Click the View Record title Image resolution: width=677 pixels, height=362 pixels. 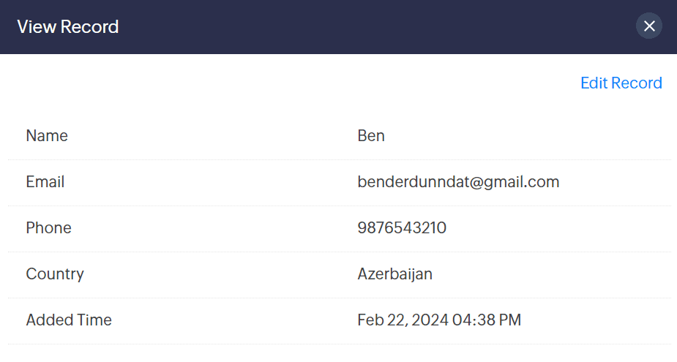pos(68,27)
